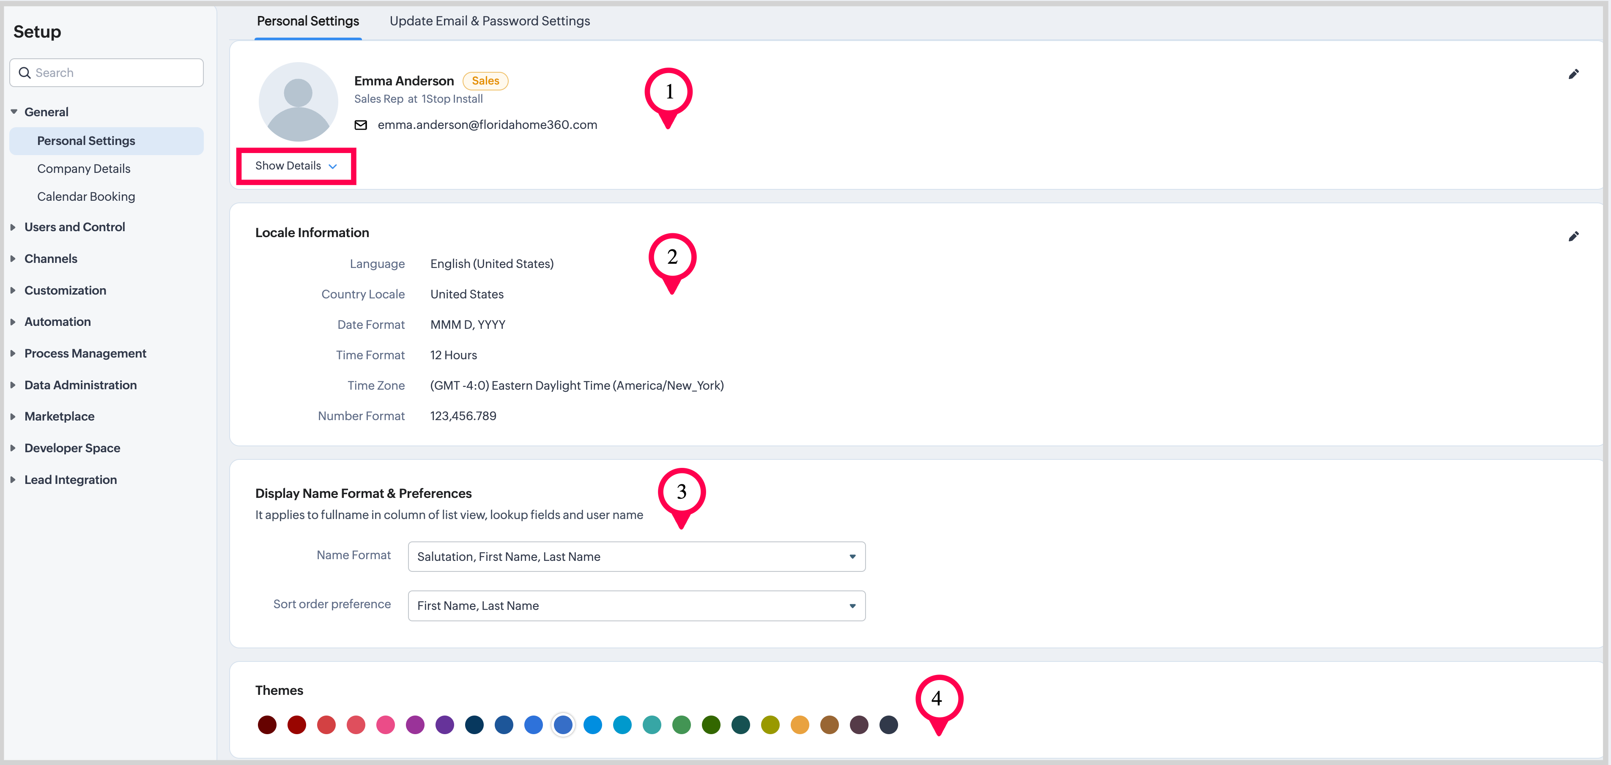Switch to Update Email & Password Settings tab
Image resolution: width=1611 pixels, height=765 pixels.
(489, 21)
